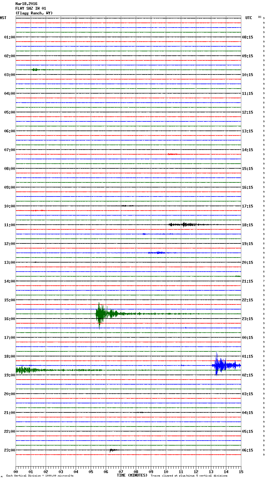Click the small red event after 07:00
The height and width of the screenshot is (480, 266).
(173, 154)
